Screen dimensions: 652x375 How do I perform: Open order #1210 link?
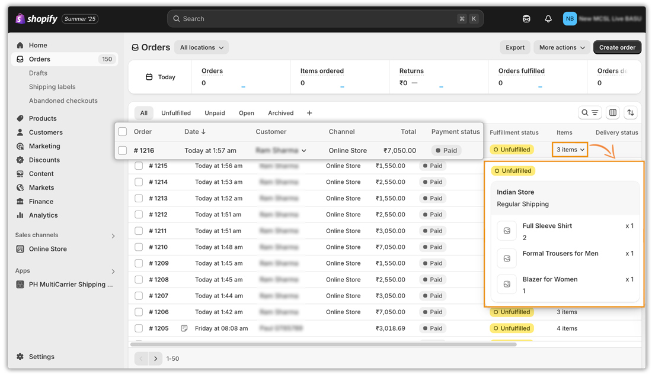click(x=158, y=247)
